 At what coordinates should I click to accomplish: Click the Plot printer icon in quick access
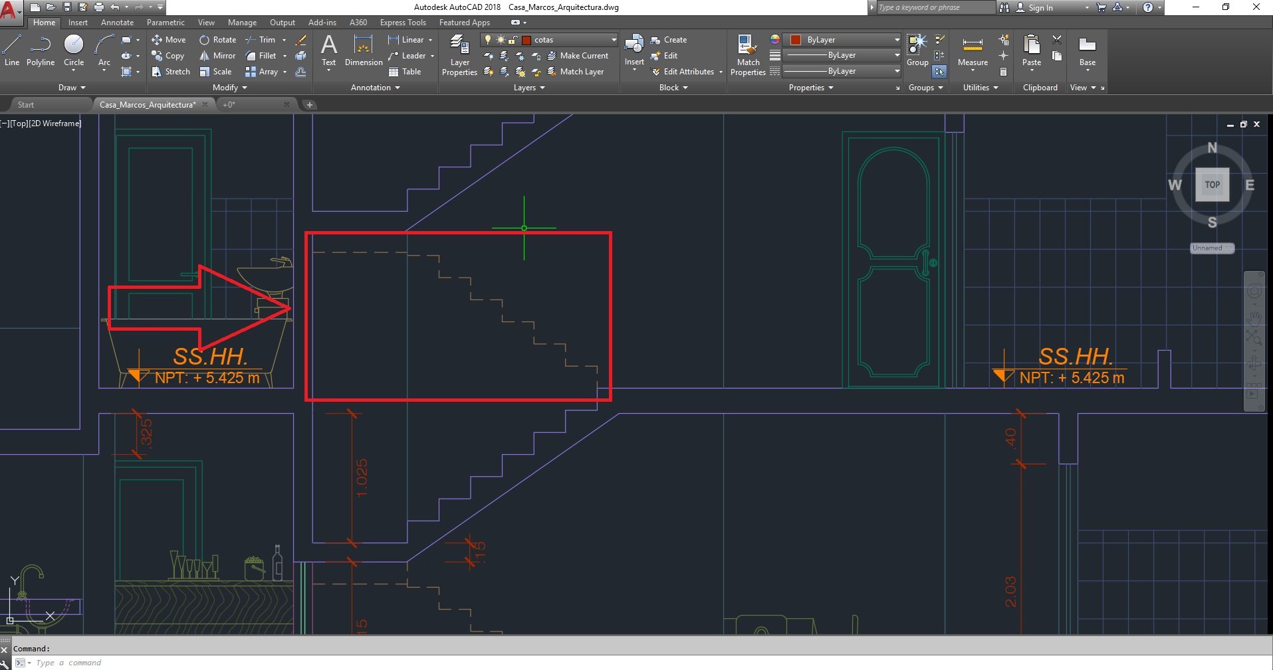(98, 7)
